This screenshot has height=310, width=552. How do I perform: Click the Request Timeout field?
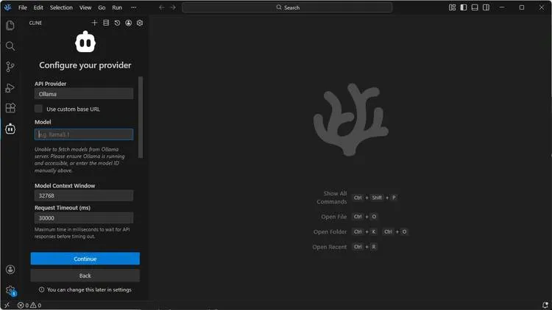pos(84,218)
